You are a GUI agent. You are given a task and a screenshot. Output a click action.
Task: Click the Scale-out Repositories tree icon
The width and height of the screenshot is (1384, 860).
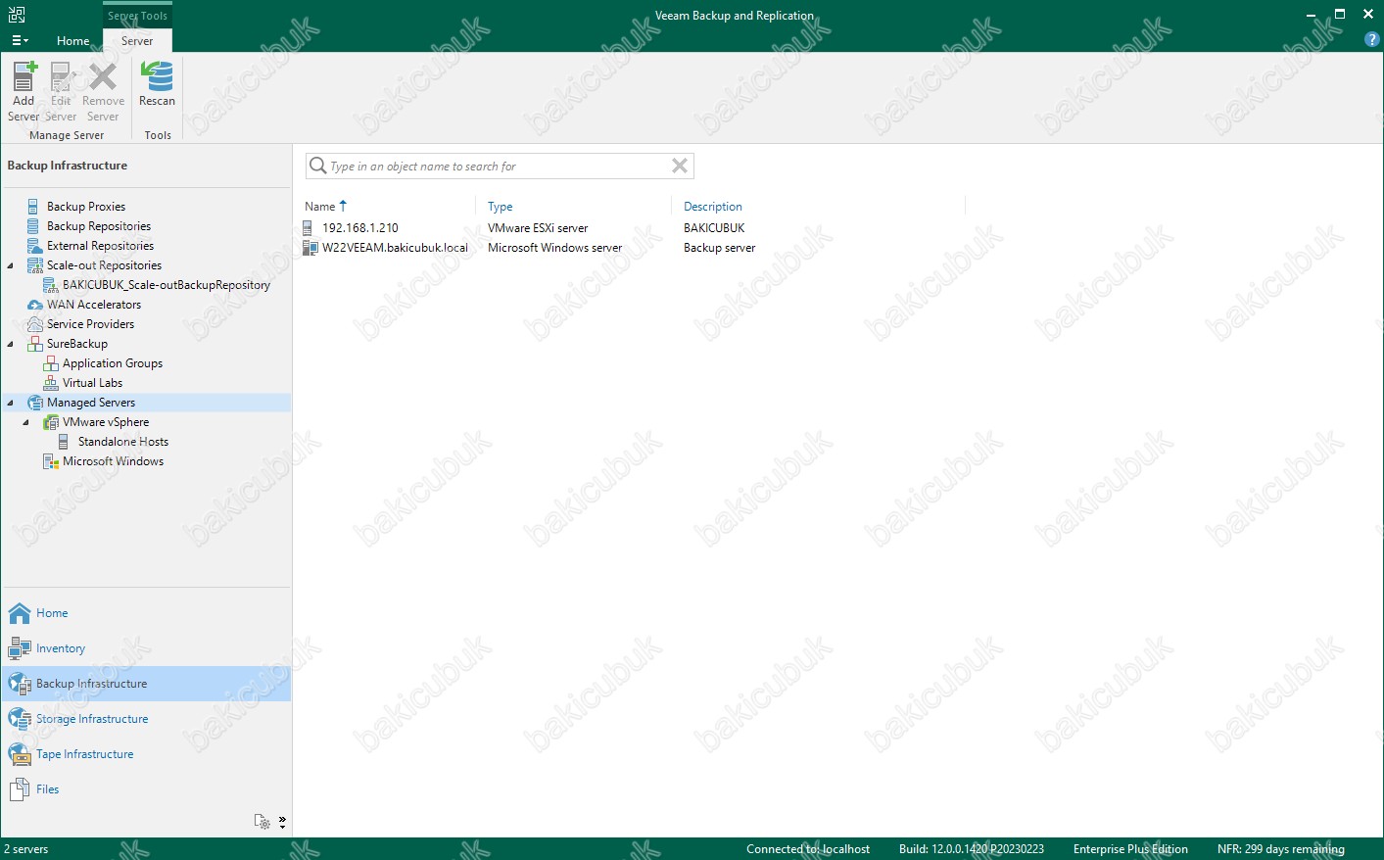pos(35,265)
